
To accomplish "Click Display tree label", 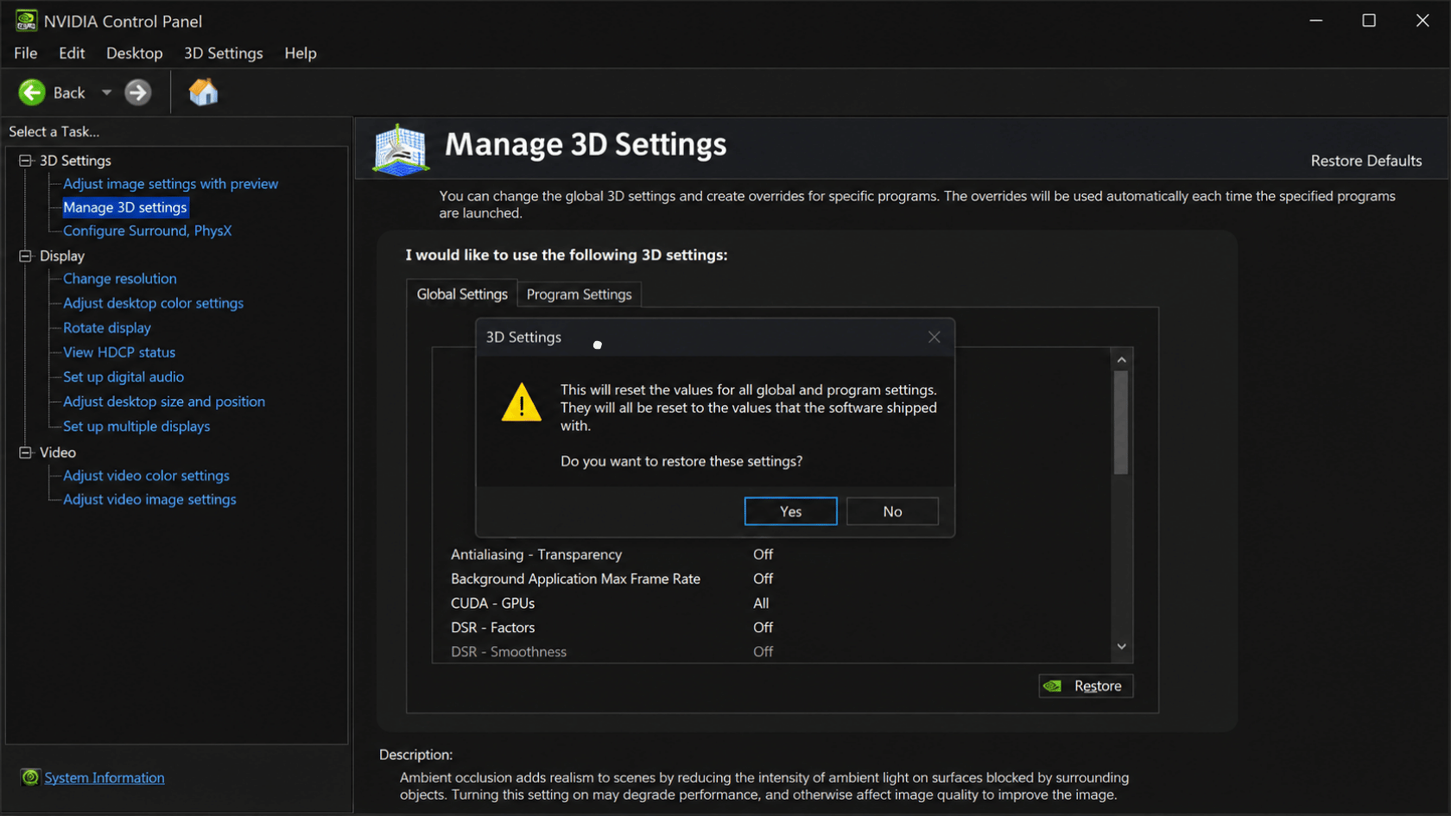I will (62, 256).
